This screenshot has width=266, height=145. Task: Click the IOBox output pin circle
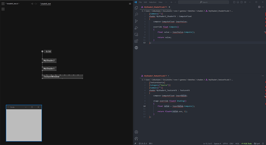tap(43, 51)
